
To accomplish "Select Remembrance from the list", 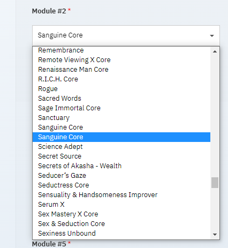I will [x=121, y=50].
